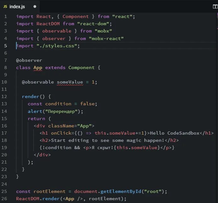This screenshot has width=218, height=203.
Task: Click the "./styles.css" import string
Action: pos(57,46)
